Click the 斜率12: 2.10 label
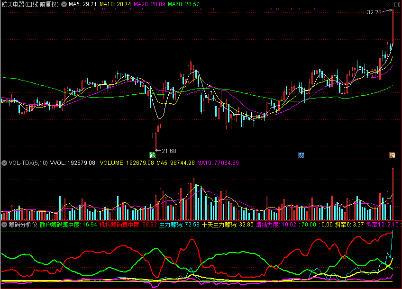Image resolution: width=402 pixels, height=289 pixels. (382, 225)
